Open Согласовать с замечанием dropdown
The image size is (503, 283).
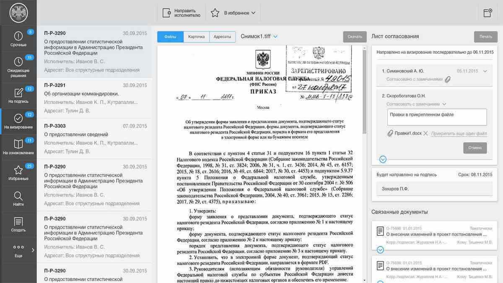444,104
